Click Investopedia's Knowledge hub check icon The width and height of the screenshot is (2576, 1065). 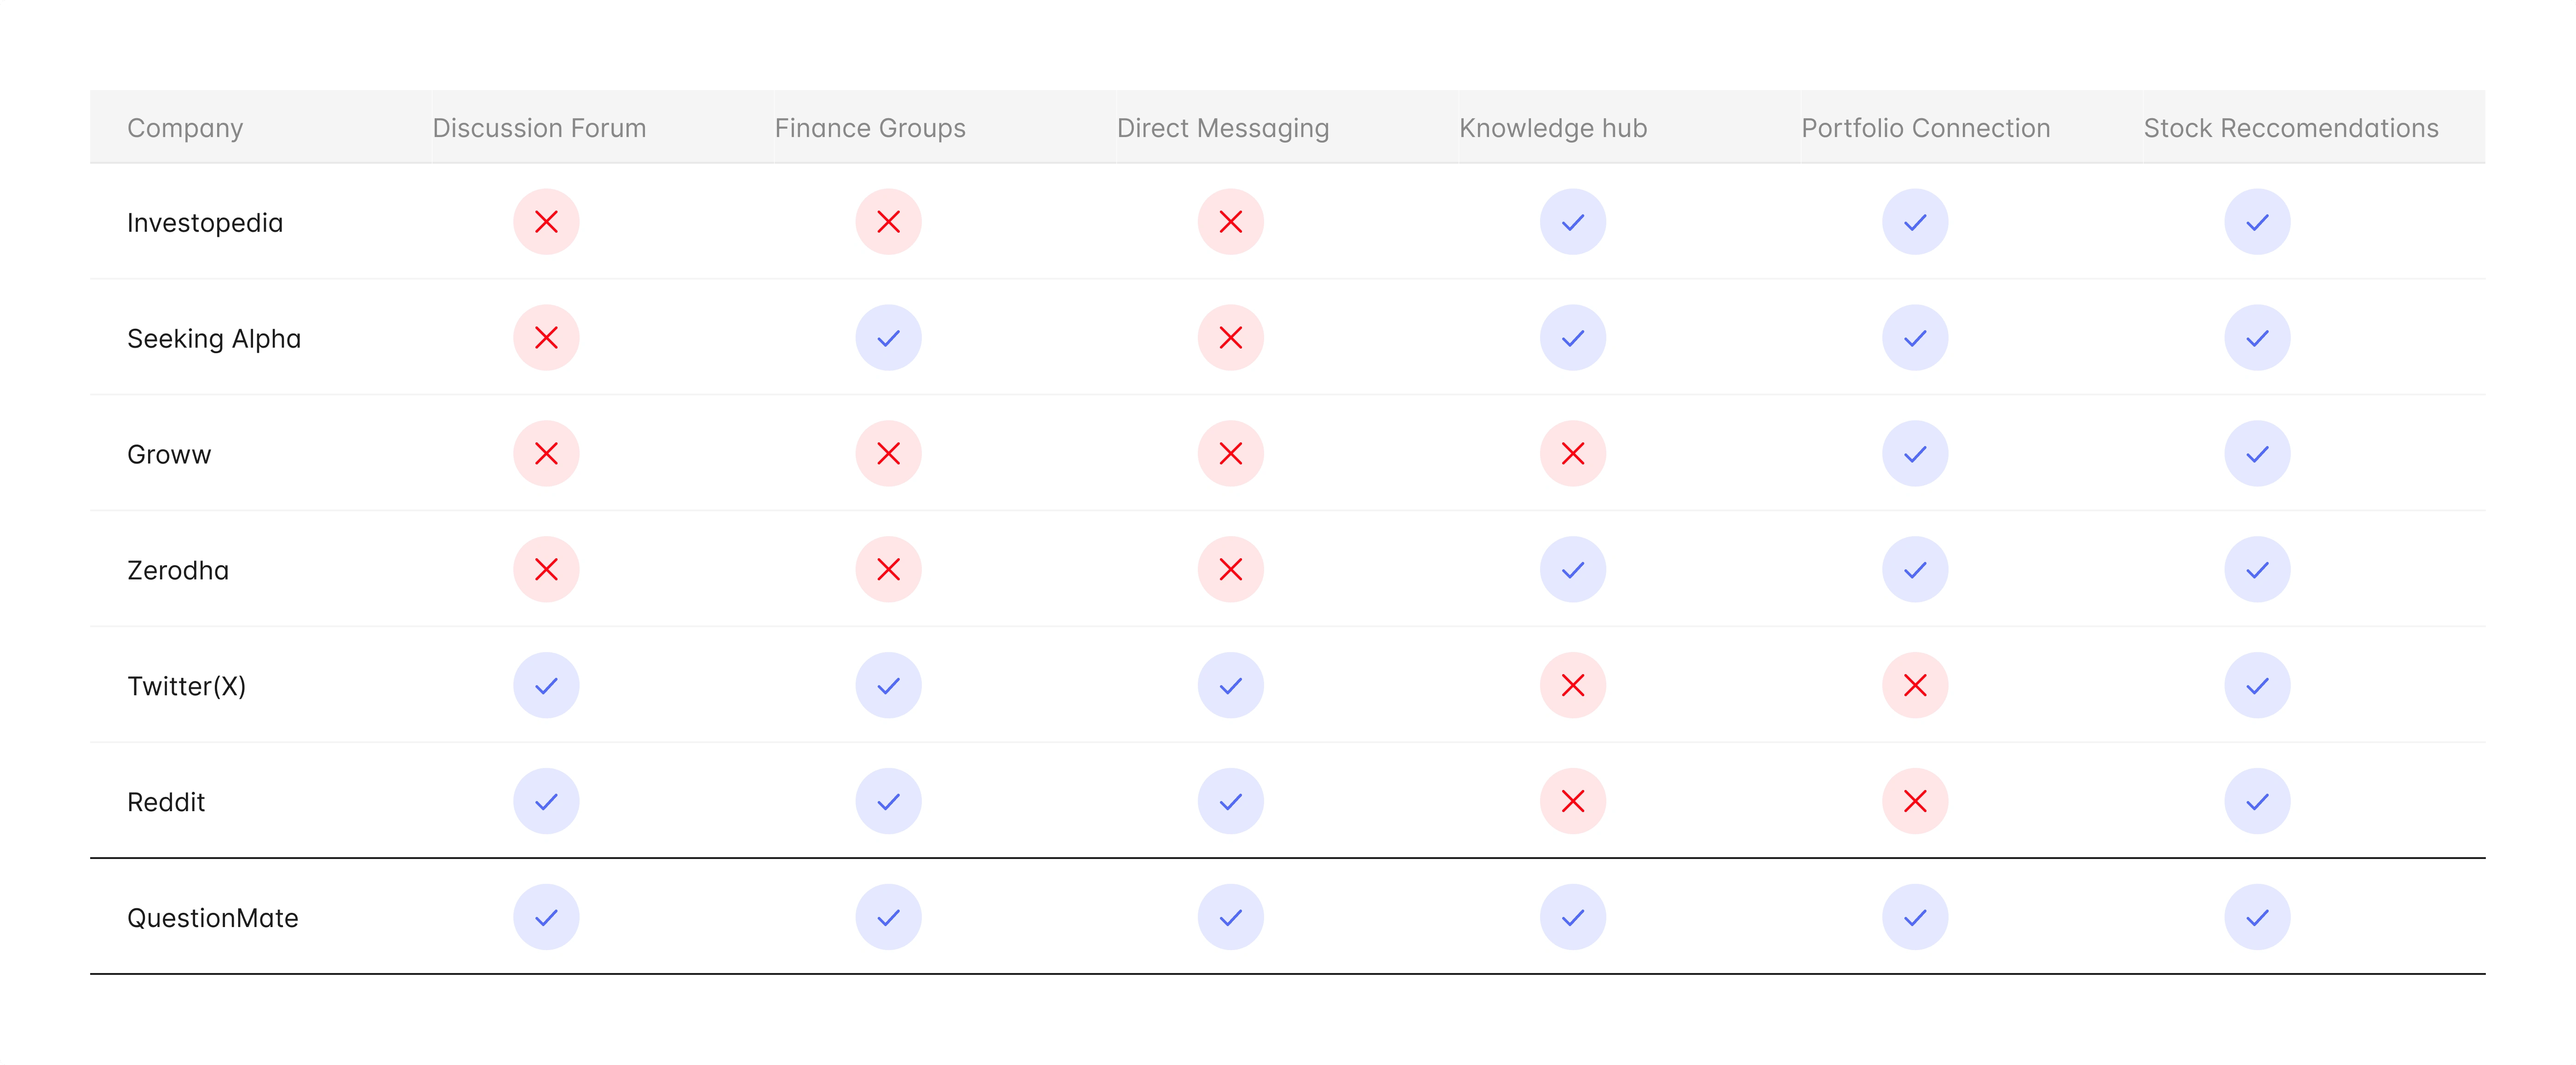[x=1573, y=222]
